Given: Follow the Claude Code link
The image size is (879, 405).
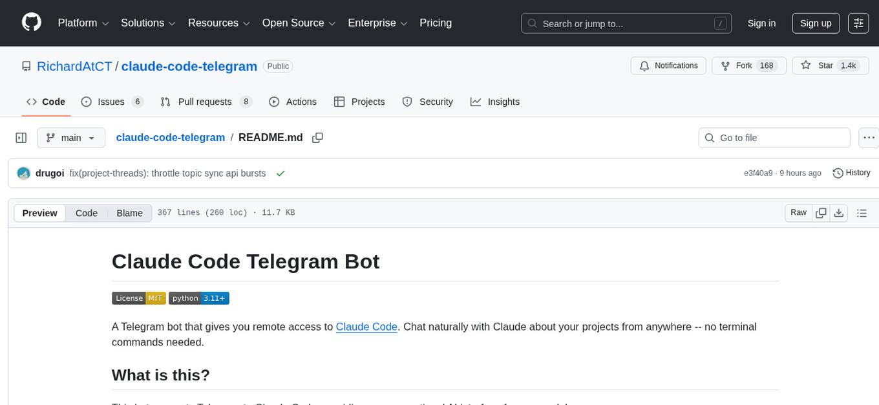Looking at the screenshot, I should click(x=366, y=327).
